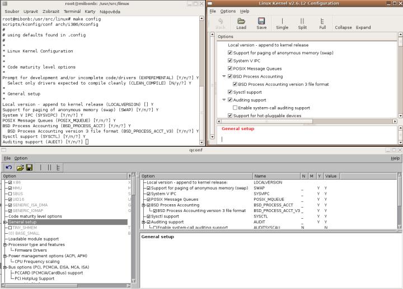Collapse Auditing support arrow in gconfig
Image resolution: width=403 pixels, height=289 pixels.
(x=224, y=100)
